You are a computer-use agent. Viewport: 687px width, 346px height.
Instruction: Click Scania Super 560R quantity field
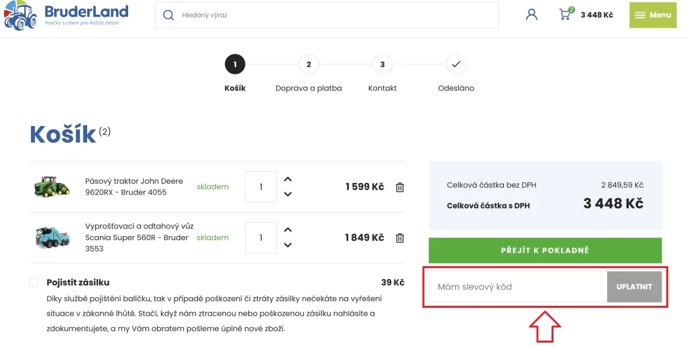pyautogui.click(x=261, y=237)
